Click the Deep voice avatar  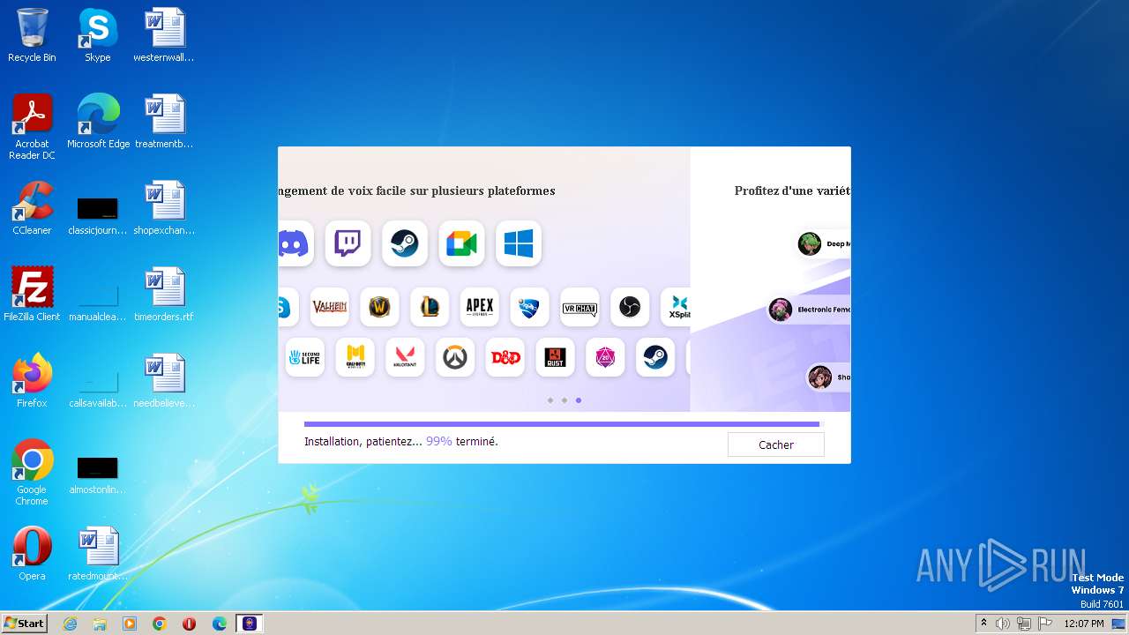pyautogui.click(x=810, y=244)
